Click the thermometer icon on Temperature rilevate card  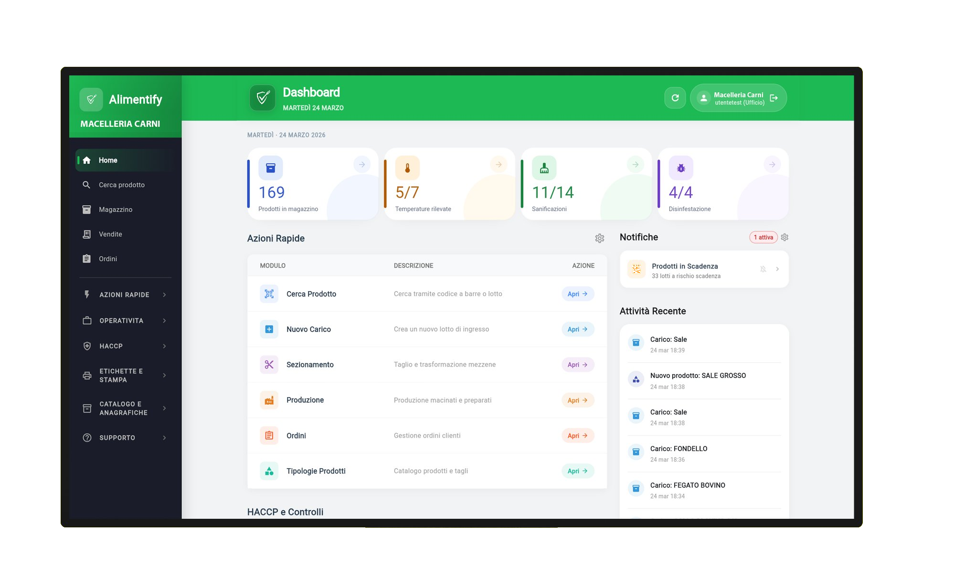point(407,168)
